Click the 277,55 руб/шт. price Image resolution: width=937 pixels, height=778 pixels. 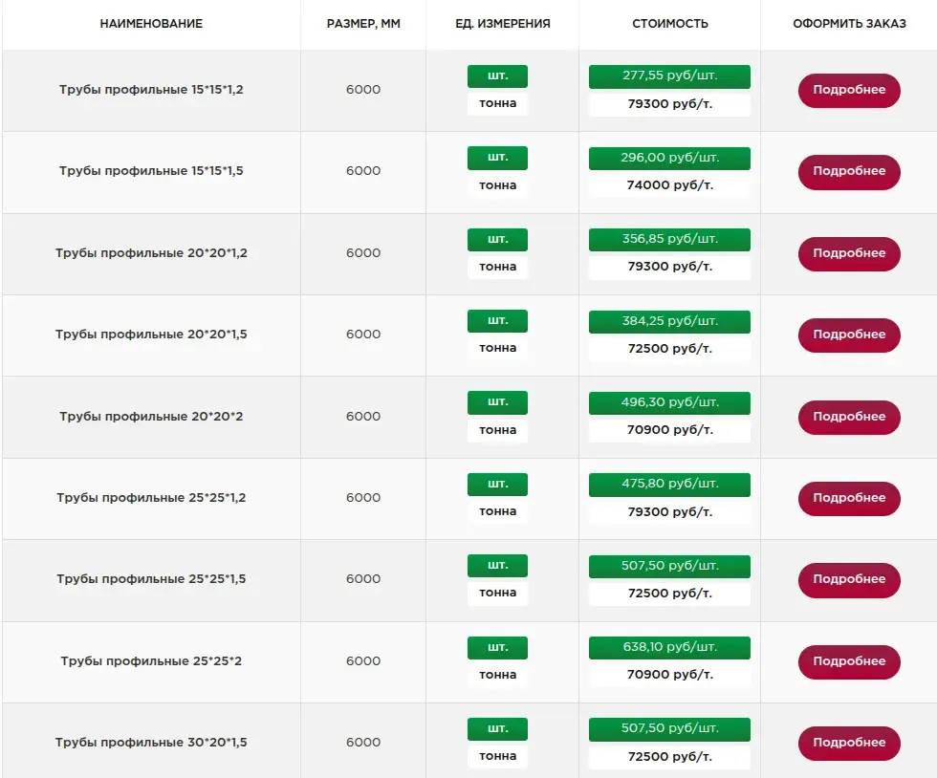(x=669, y=76)
